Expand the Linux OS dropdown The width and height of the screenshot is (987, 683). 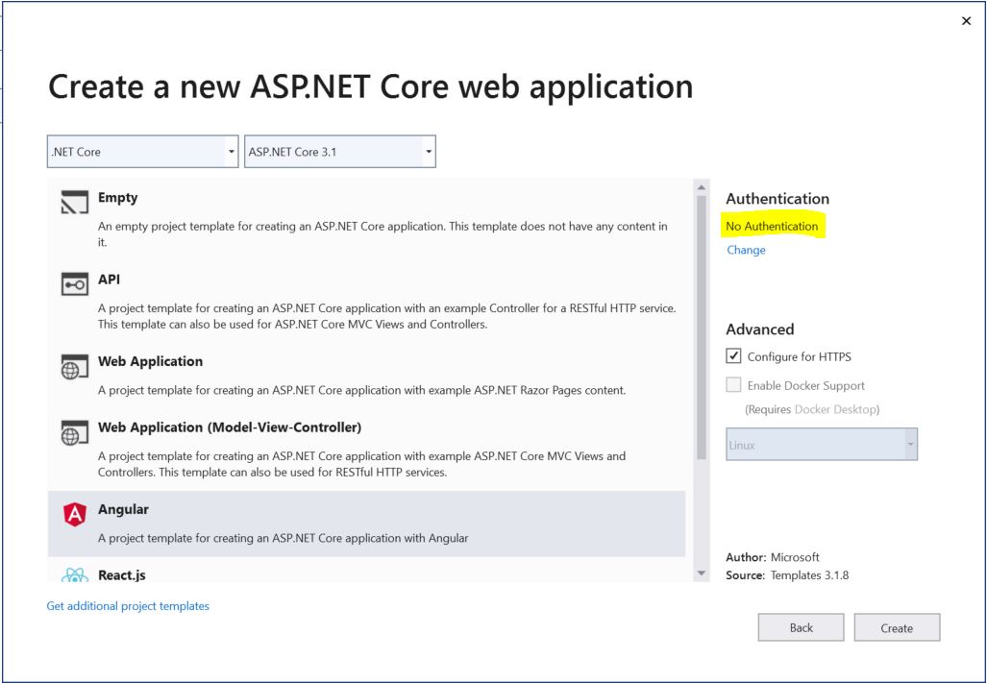pos(822,445)
